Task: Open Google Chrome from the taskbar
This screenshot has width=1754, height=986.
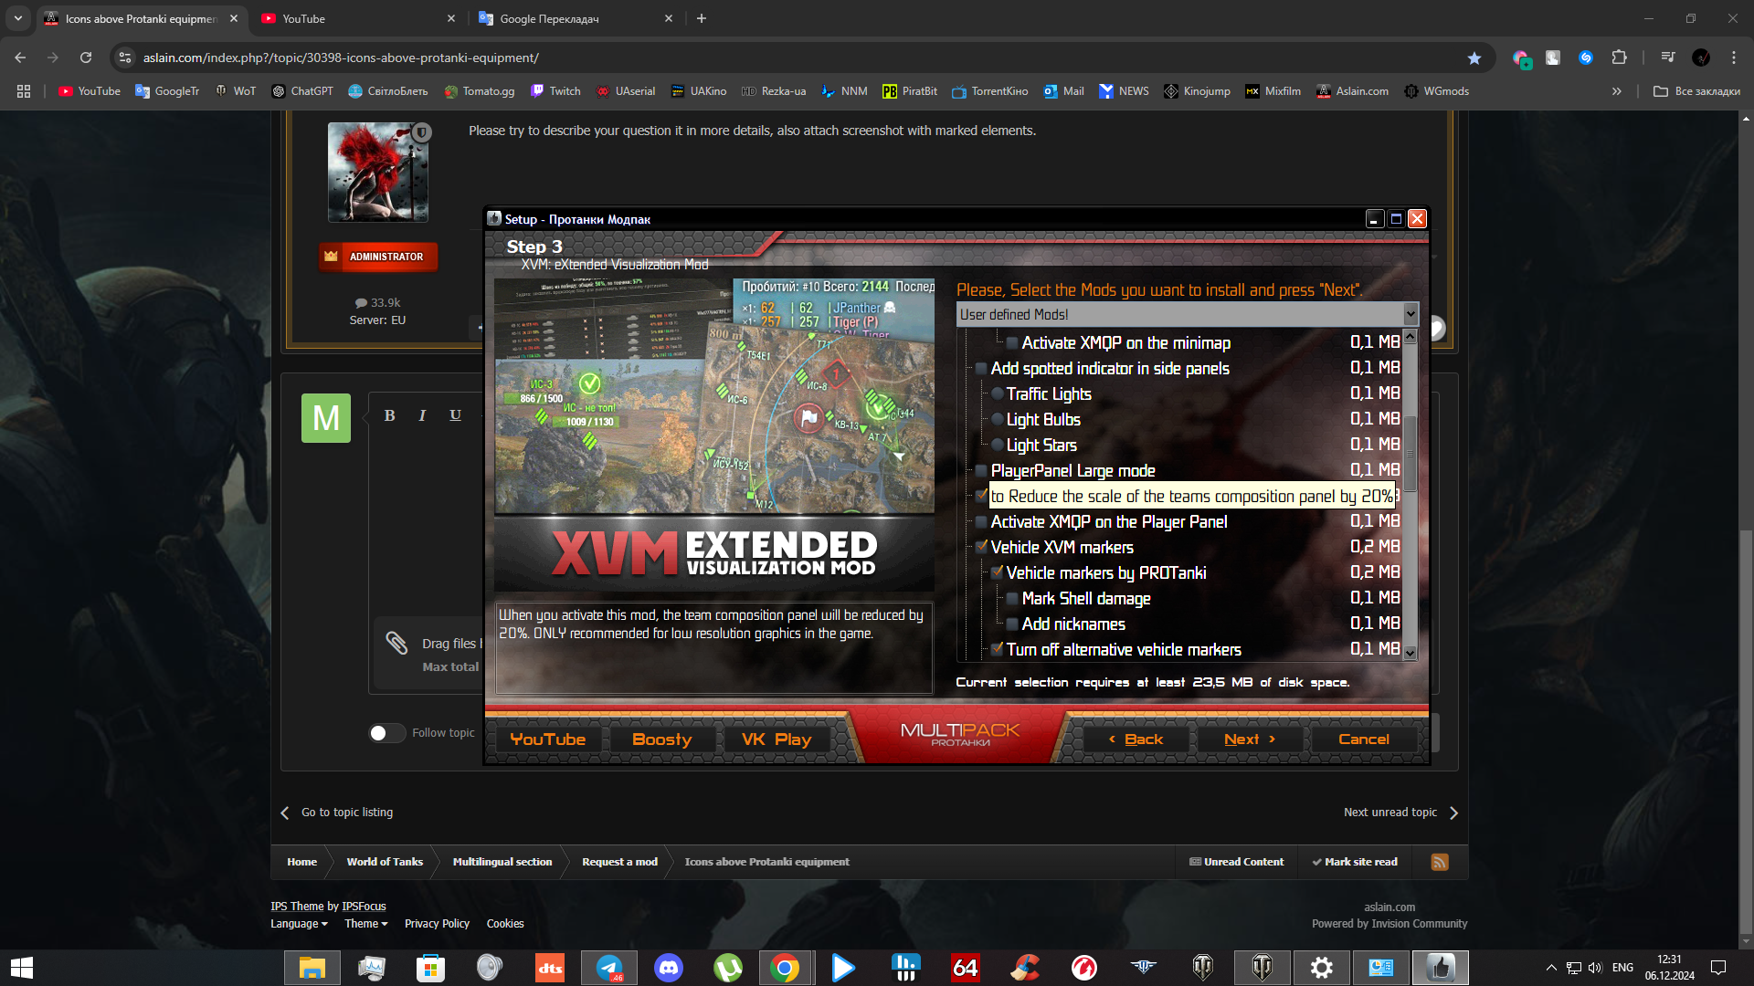Action: pyautogui.click(x=785, y=968)
